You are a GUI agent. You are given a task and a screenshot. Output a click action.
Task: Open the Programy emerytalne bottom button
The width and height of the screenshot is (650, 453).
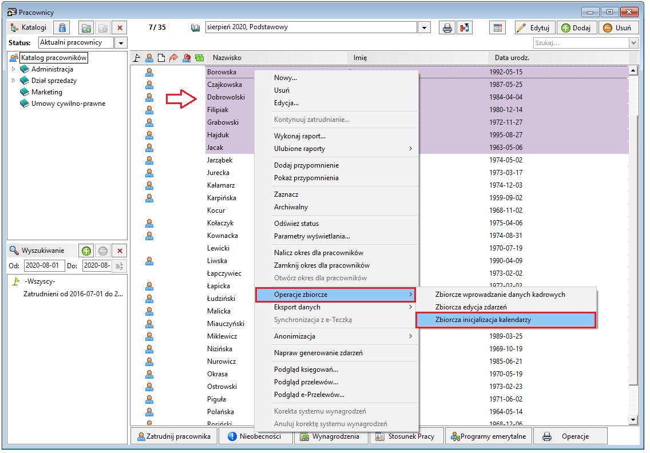(489, 436)
